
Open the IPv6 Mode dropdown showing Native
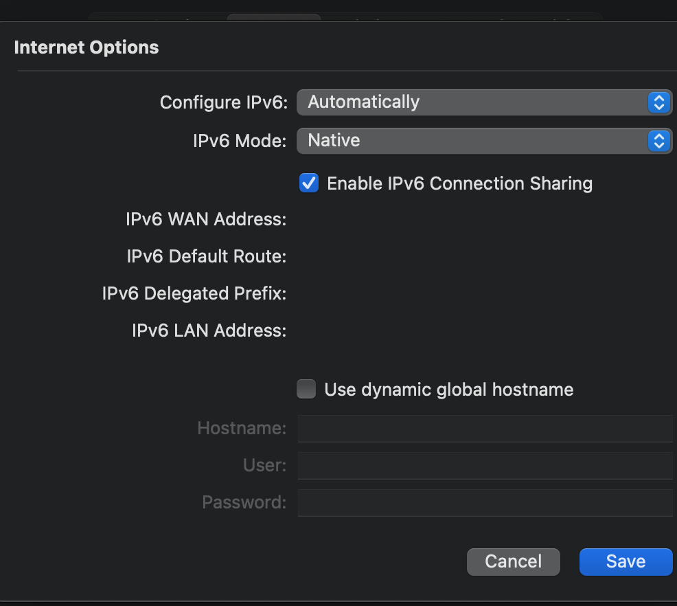(x=485, y=141)
